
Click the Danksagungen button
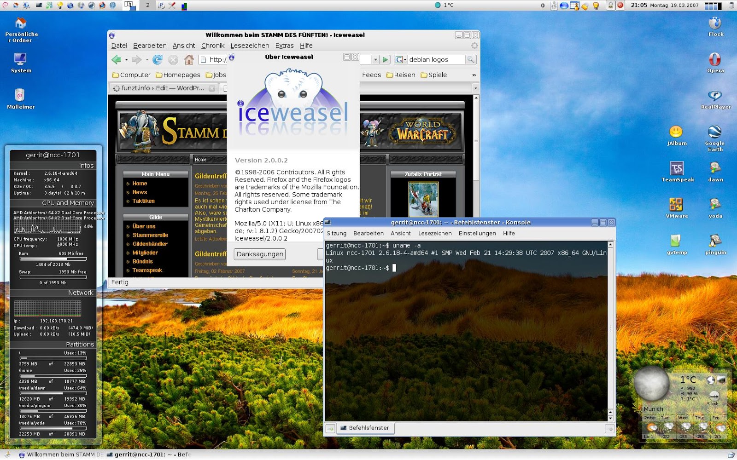pyautogui.click(x=260, y=254)
